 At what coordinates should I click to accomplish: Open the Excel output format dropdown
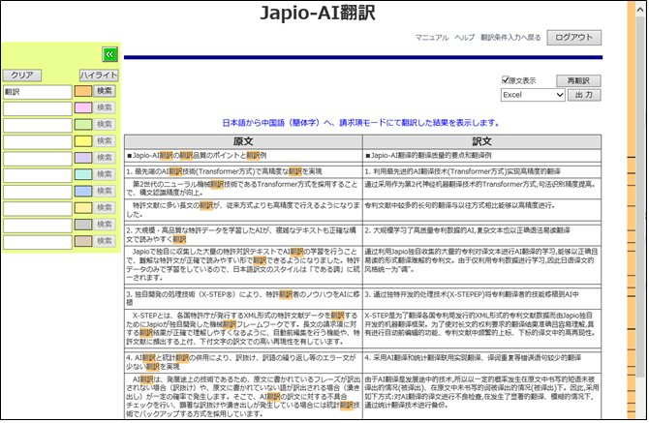tap(533, 95)
